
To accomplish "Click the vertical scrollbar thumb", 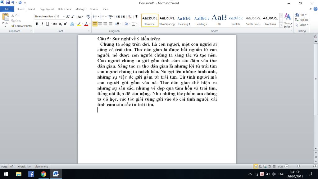I will pyautogui.click(x=316, y=79).
